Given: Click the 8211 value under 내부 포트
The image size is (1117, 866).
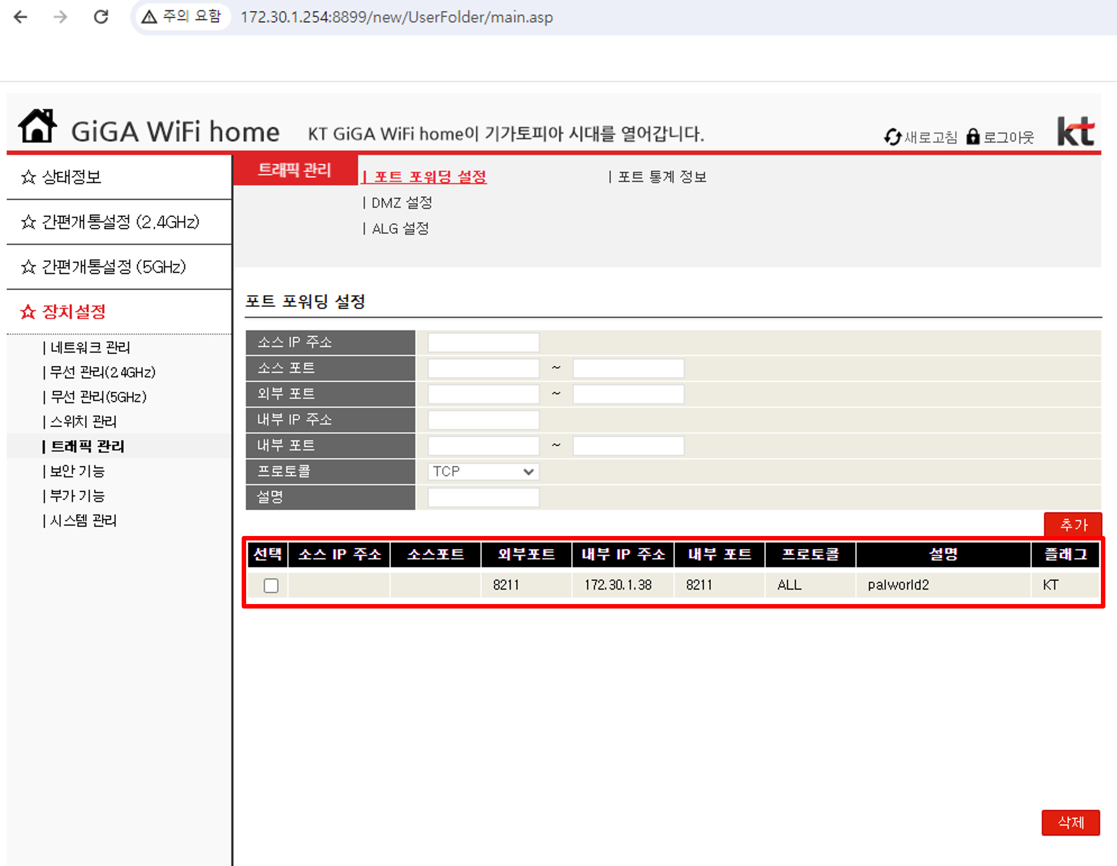Looking at the screenshot, I should click(x=699, y=585).
